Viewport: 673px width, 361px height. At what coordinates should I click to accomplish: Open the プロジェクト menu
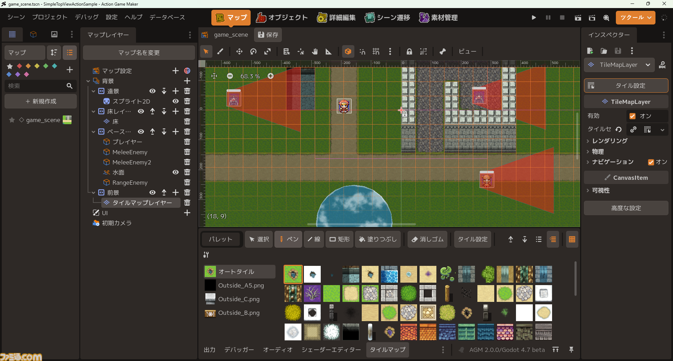[x=50, y=17]
